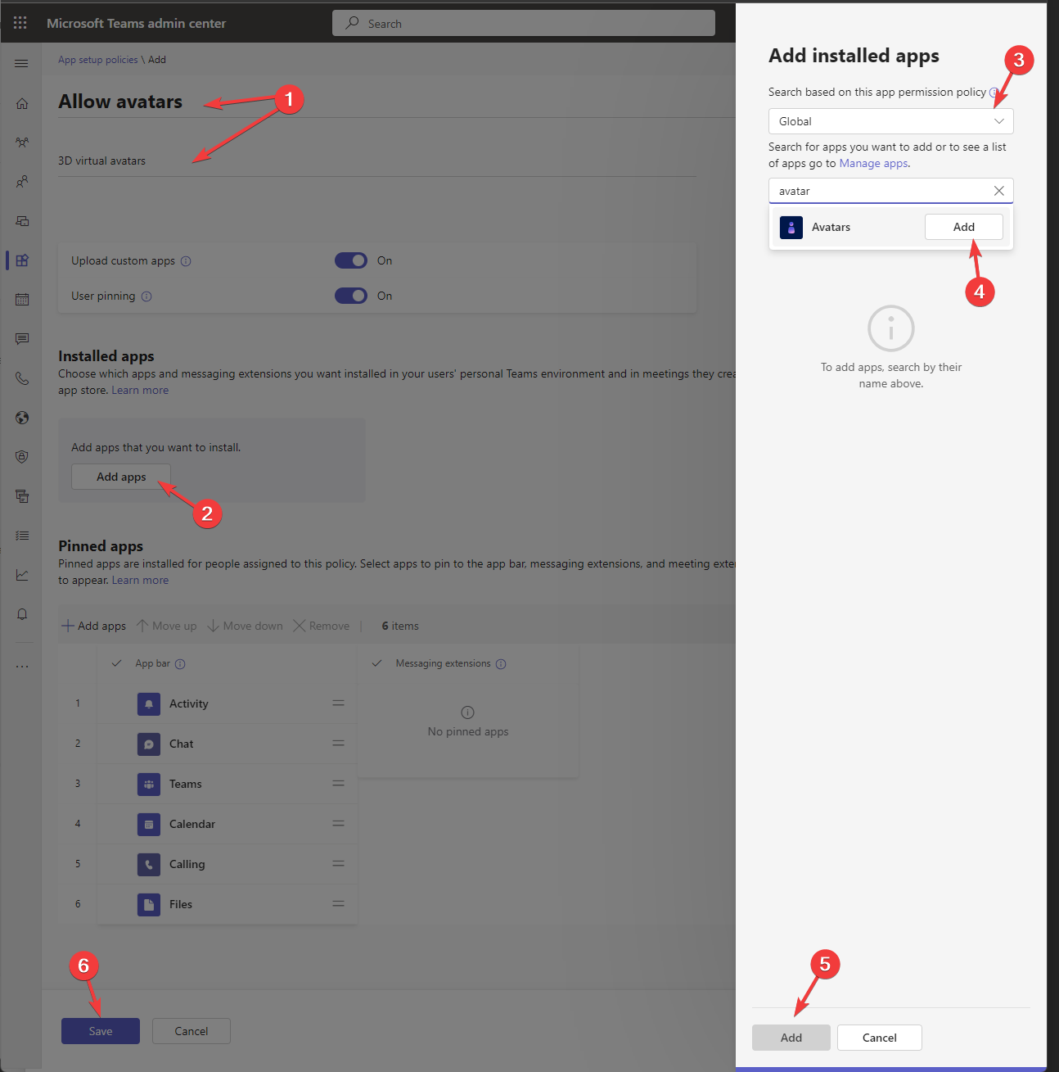
Task: Open the Users section in sidebar
Action: point(22,182)
